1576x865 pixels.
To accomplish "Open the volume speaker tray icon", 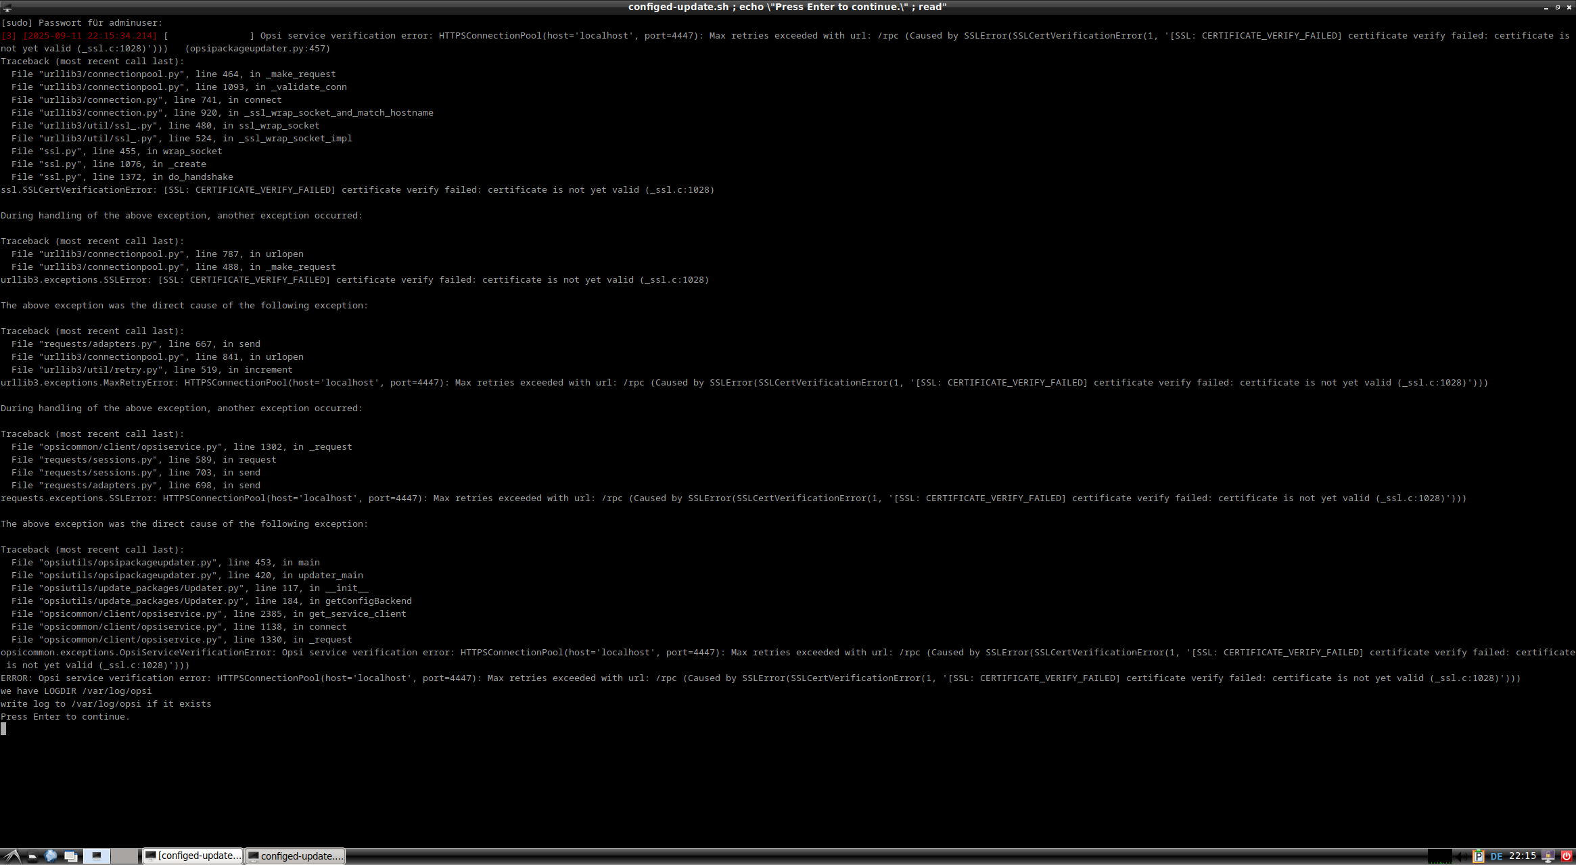I will point(1462,856).
